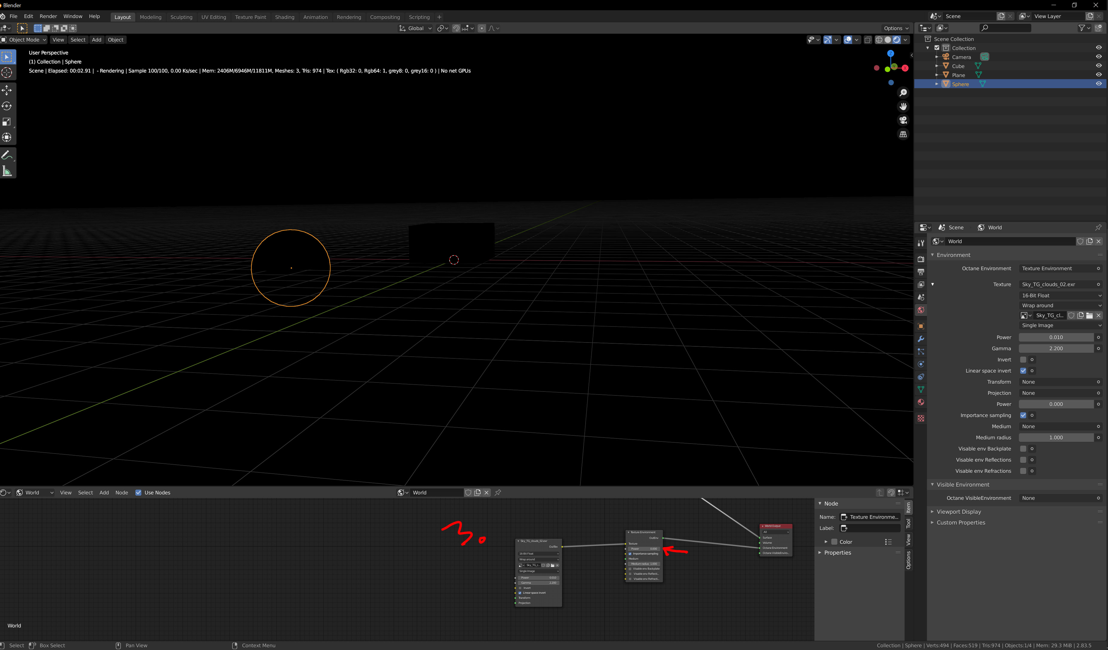Select the Rotate tool in the left toolbar
1108x650 pixels.
(7, 106)
